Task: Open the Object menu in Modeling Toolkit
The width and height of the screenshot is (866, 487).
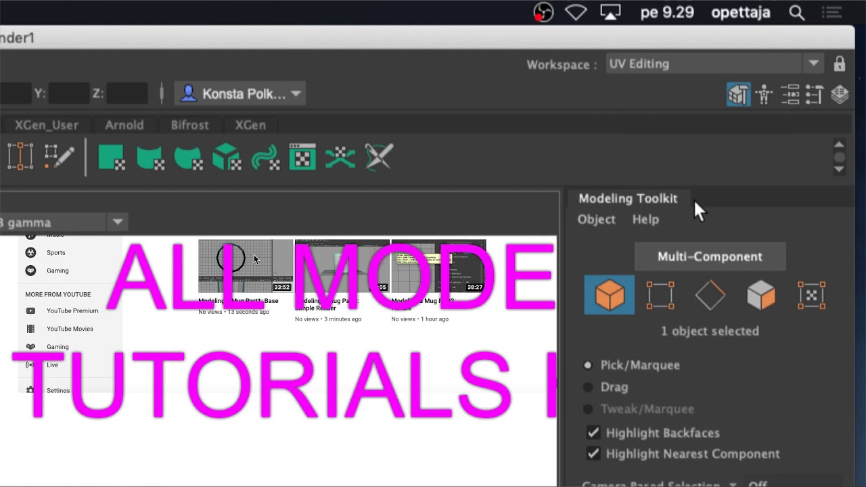Action: (596, 219)
